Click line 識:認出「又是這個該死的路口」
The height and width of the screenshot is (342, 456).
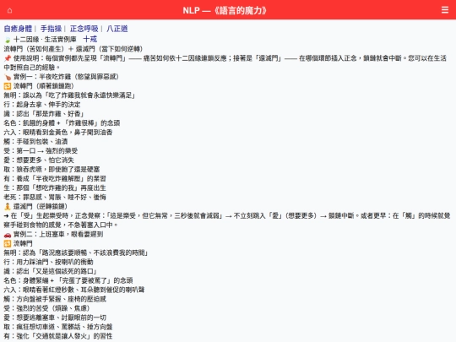tap(50, 272)
